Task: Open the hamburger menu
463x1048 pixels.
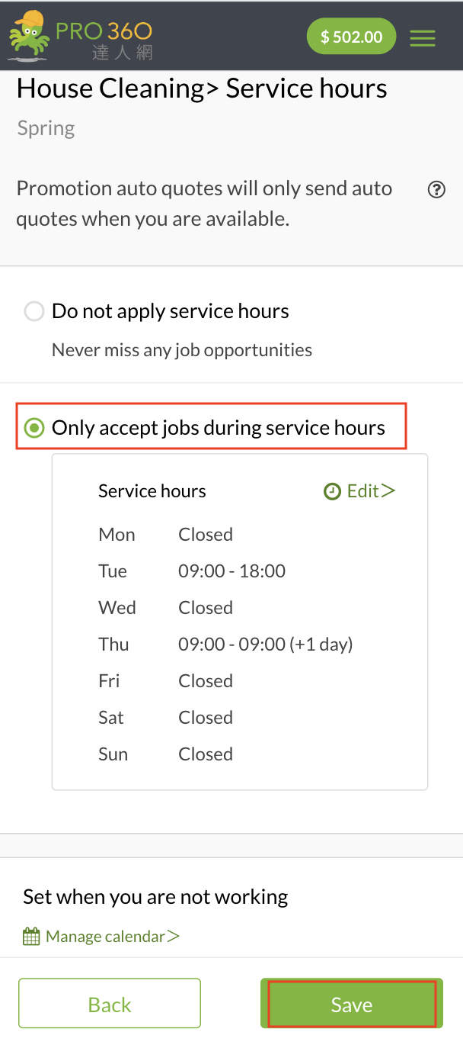Action: 423,37
